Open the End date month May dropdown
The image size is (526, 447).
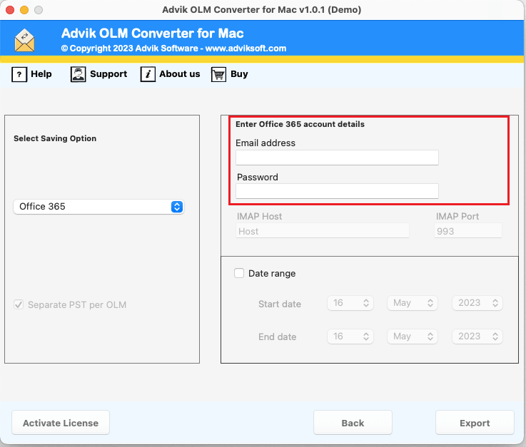(x=413, y=336)
